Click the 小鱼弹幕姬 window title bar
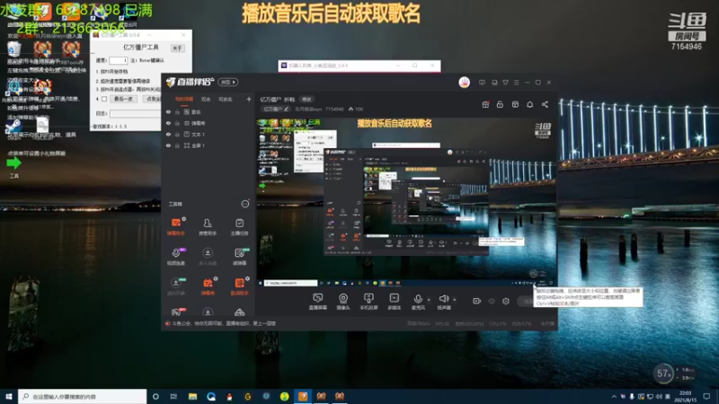 click(x=359, y=66)
